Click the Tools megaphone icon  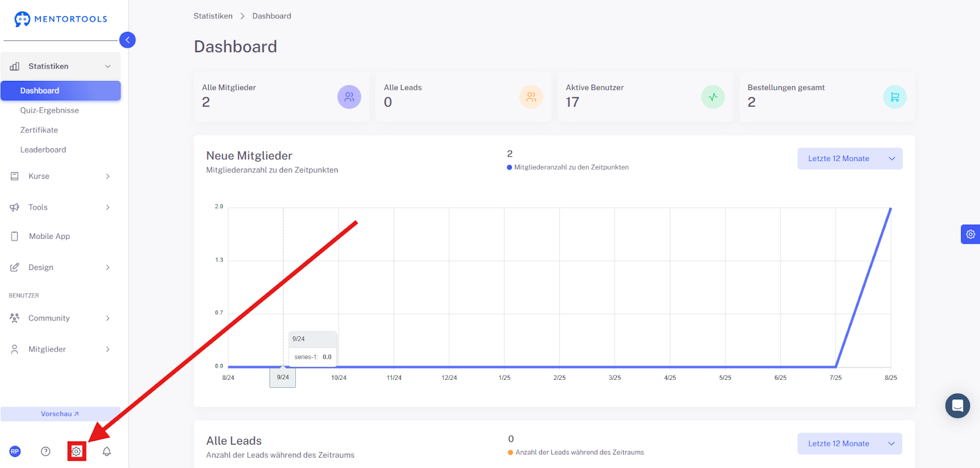click(15, 208)
